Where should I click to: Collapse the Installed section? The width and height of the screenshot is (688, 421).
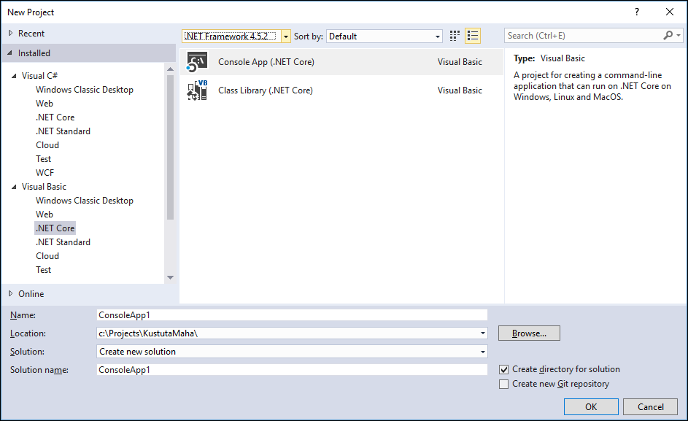[9, 53]
